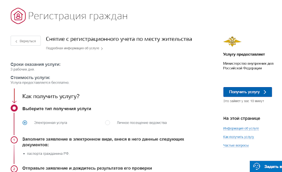
Task: Click the text Услуга предоставляется бесплатно
Action: point(40,83)
